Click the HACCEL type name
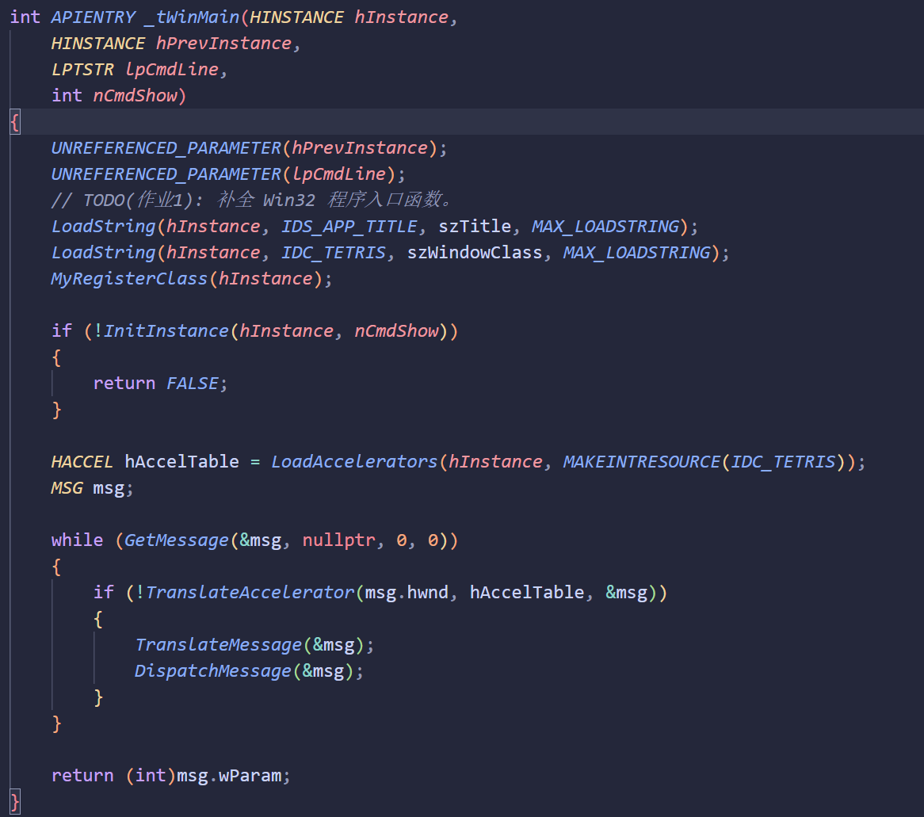The width and height of the screenshot is (924, 817). point(83,462)
